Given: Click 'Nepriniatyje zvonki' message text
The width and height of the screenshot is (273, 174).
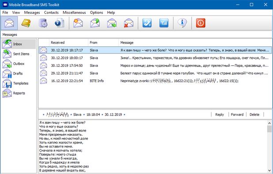Looking at the screenshot, I should point(179,81).
